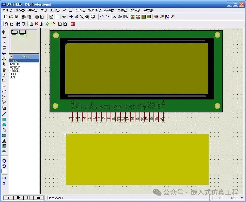Toggle the grid display icon

click(57, 16)
